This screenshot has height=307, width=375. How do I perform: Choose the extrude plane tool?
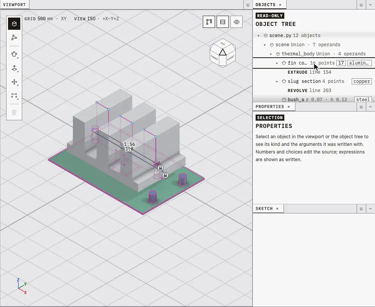pyautogui.click(x=14, y=68)
